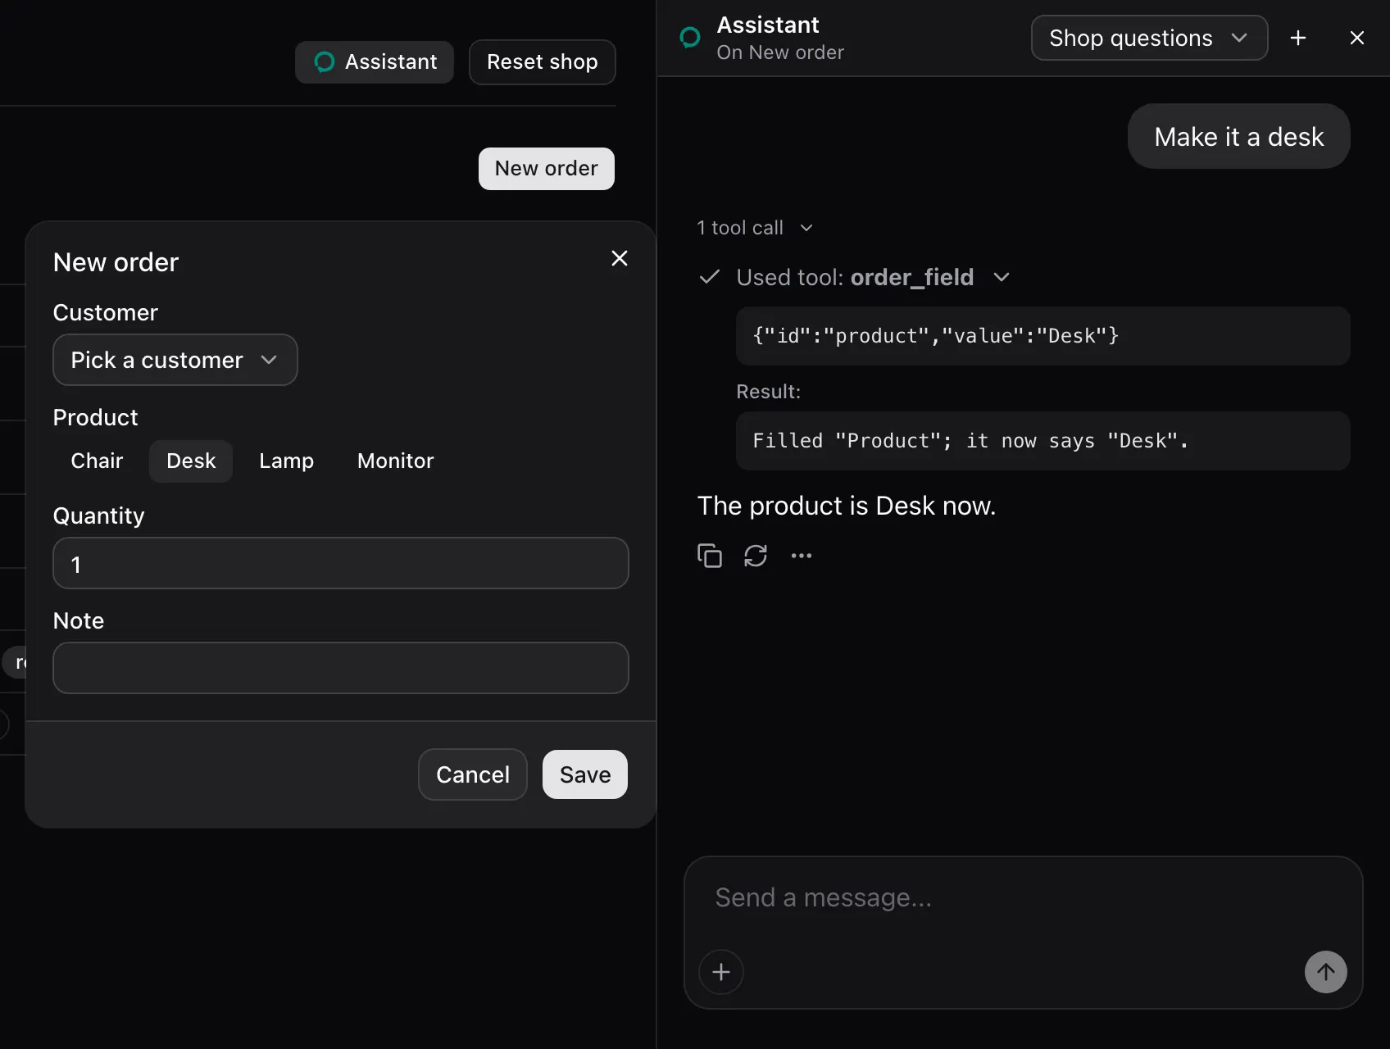Close the New order dialog
The height and width of the screenshot is (1049, 1390).
(620, 258)
